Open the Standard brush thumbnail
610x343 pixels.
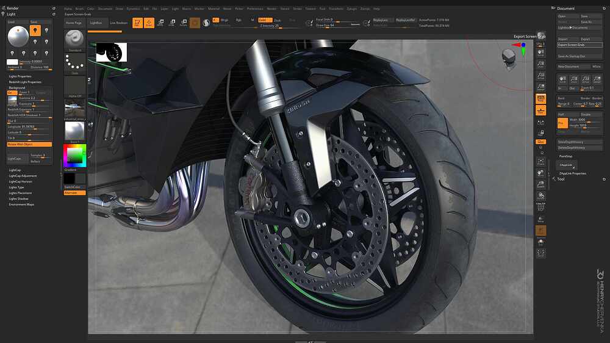coord(74,40)
